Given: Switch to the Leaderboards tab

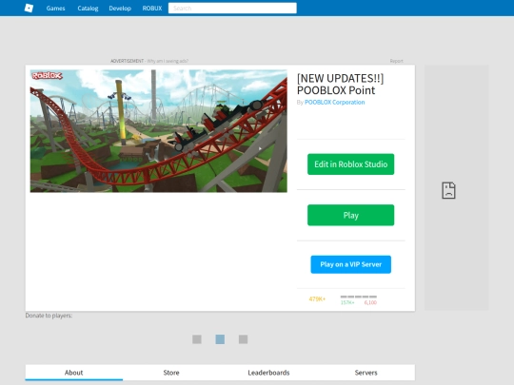Looking at the screenshot, I should (x=268, y=373).
